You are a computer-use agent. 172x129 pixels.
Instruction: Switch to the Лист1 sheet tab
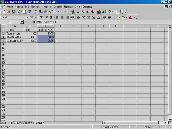click(19, 123)
